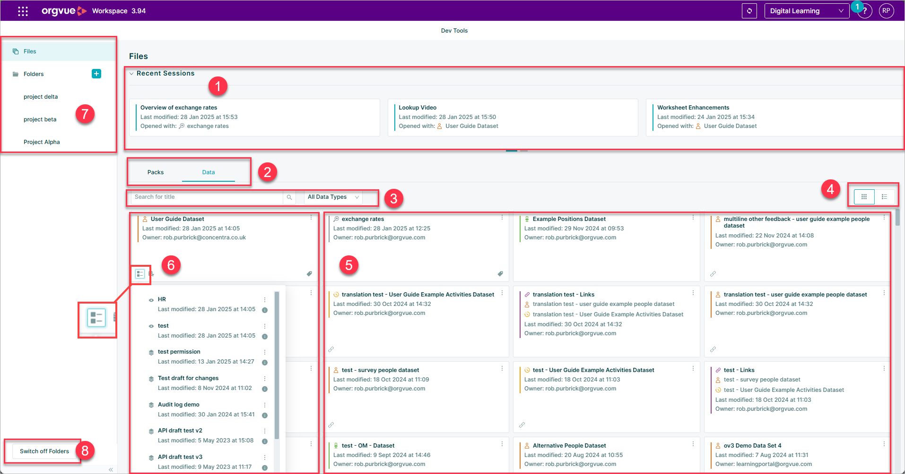Click Switch off Folders button

(x=44, y=451)
